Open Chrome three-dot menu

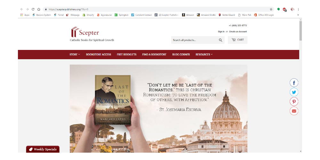click(x=298, y=9)
